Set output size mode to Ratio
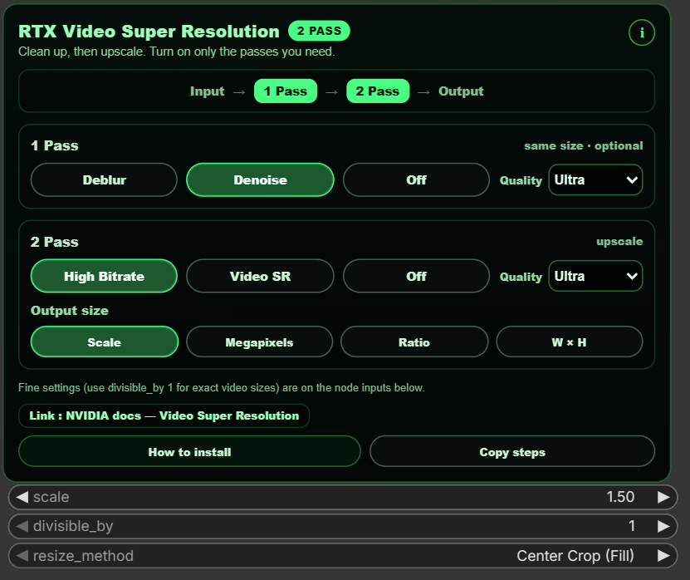This screenshot has width=690, height=580. (x=414, y=342)
